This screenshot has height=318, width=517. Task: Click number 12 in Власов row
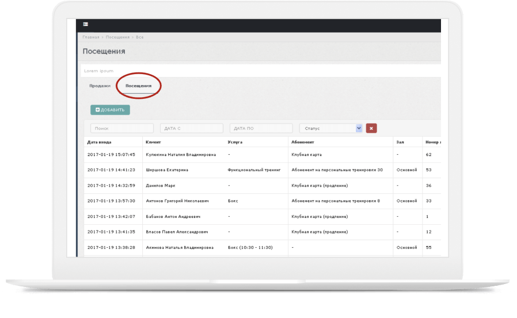point(429,232)
